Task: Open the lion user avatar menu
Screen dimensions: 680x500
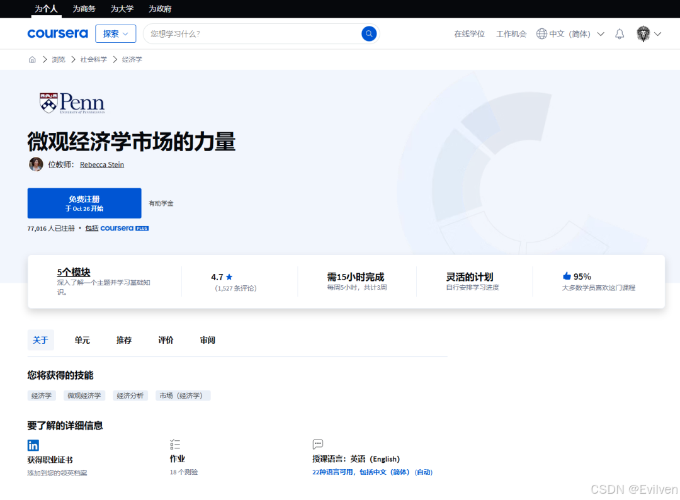Action: [643, 34]
